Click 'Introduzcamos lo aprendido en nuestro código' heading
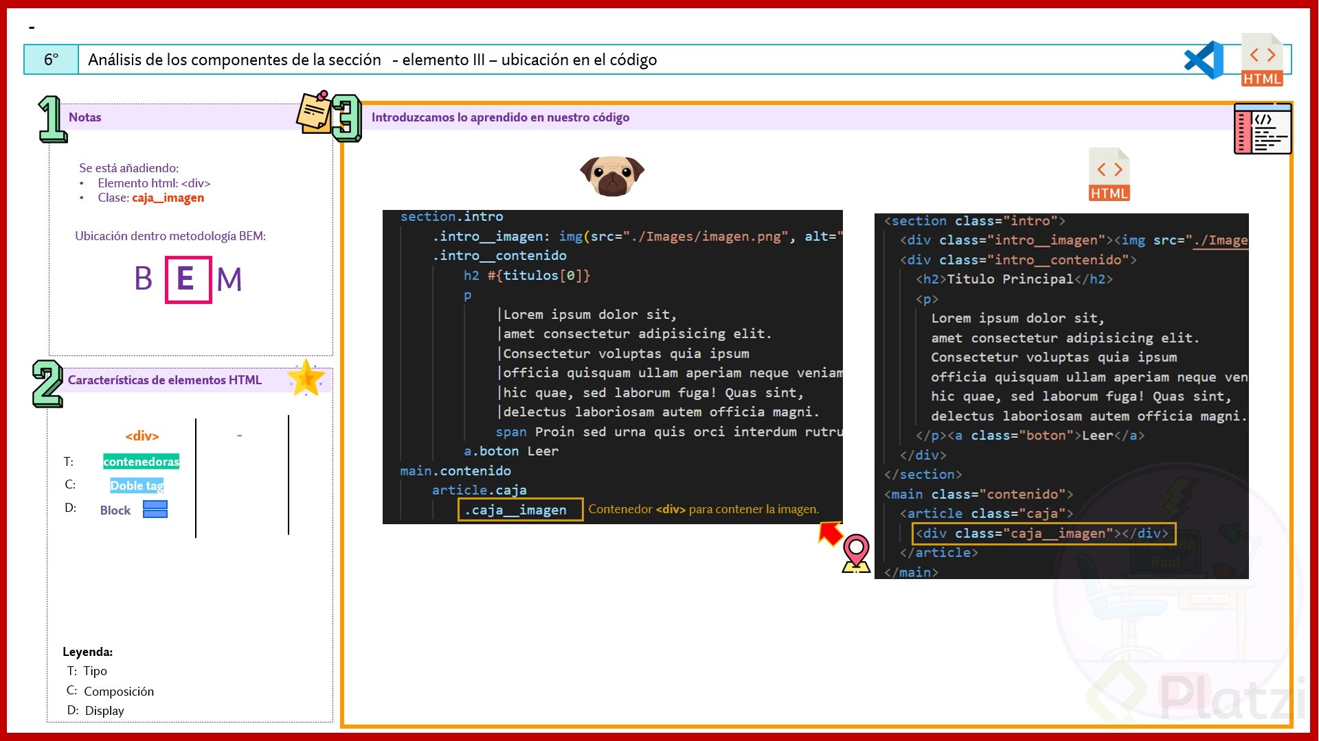 point(500,117)
